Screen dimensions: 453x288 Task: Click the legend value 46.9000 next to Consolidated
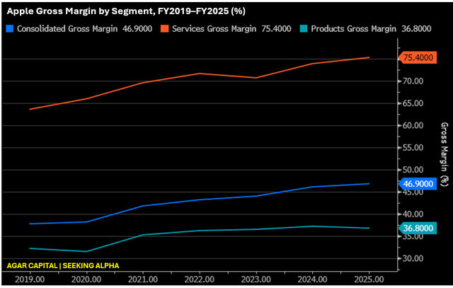[137, 28]
